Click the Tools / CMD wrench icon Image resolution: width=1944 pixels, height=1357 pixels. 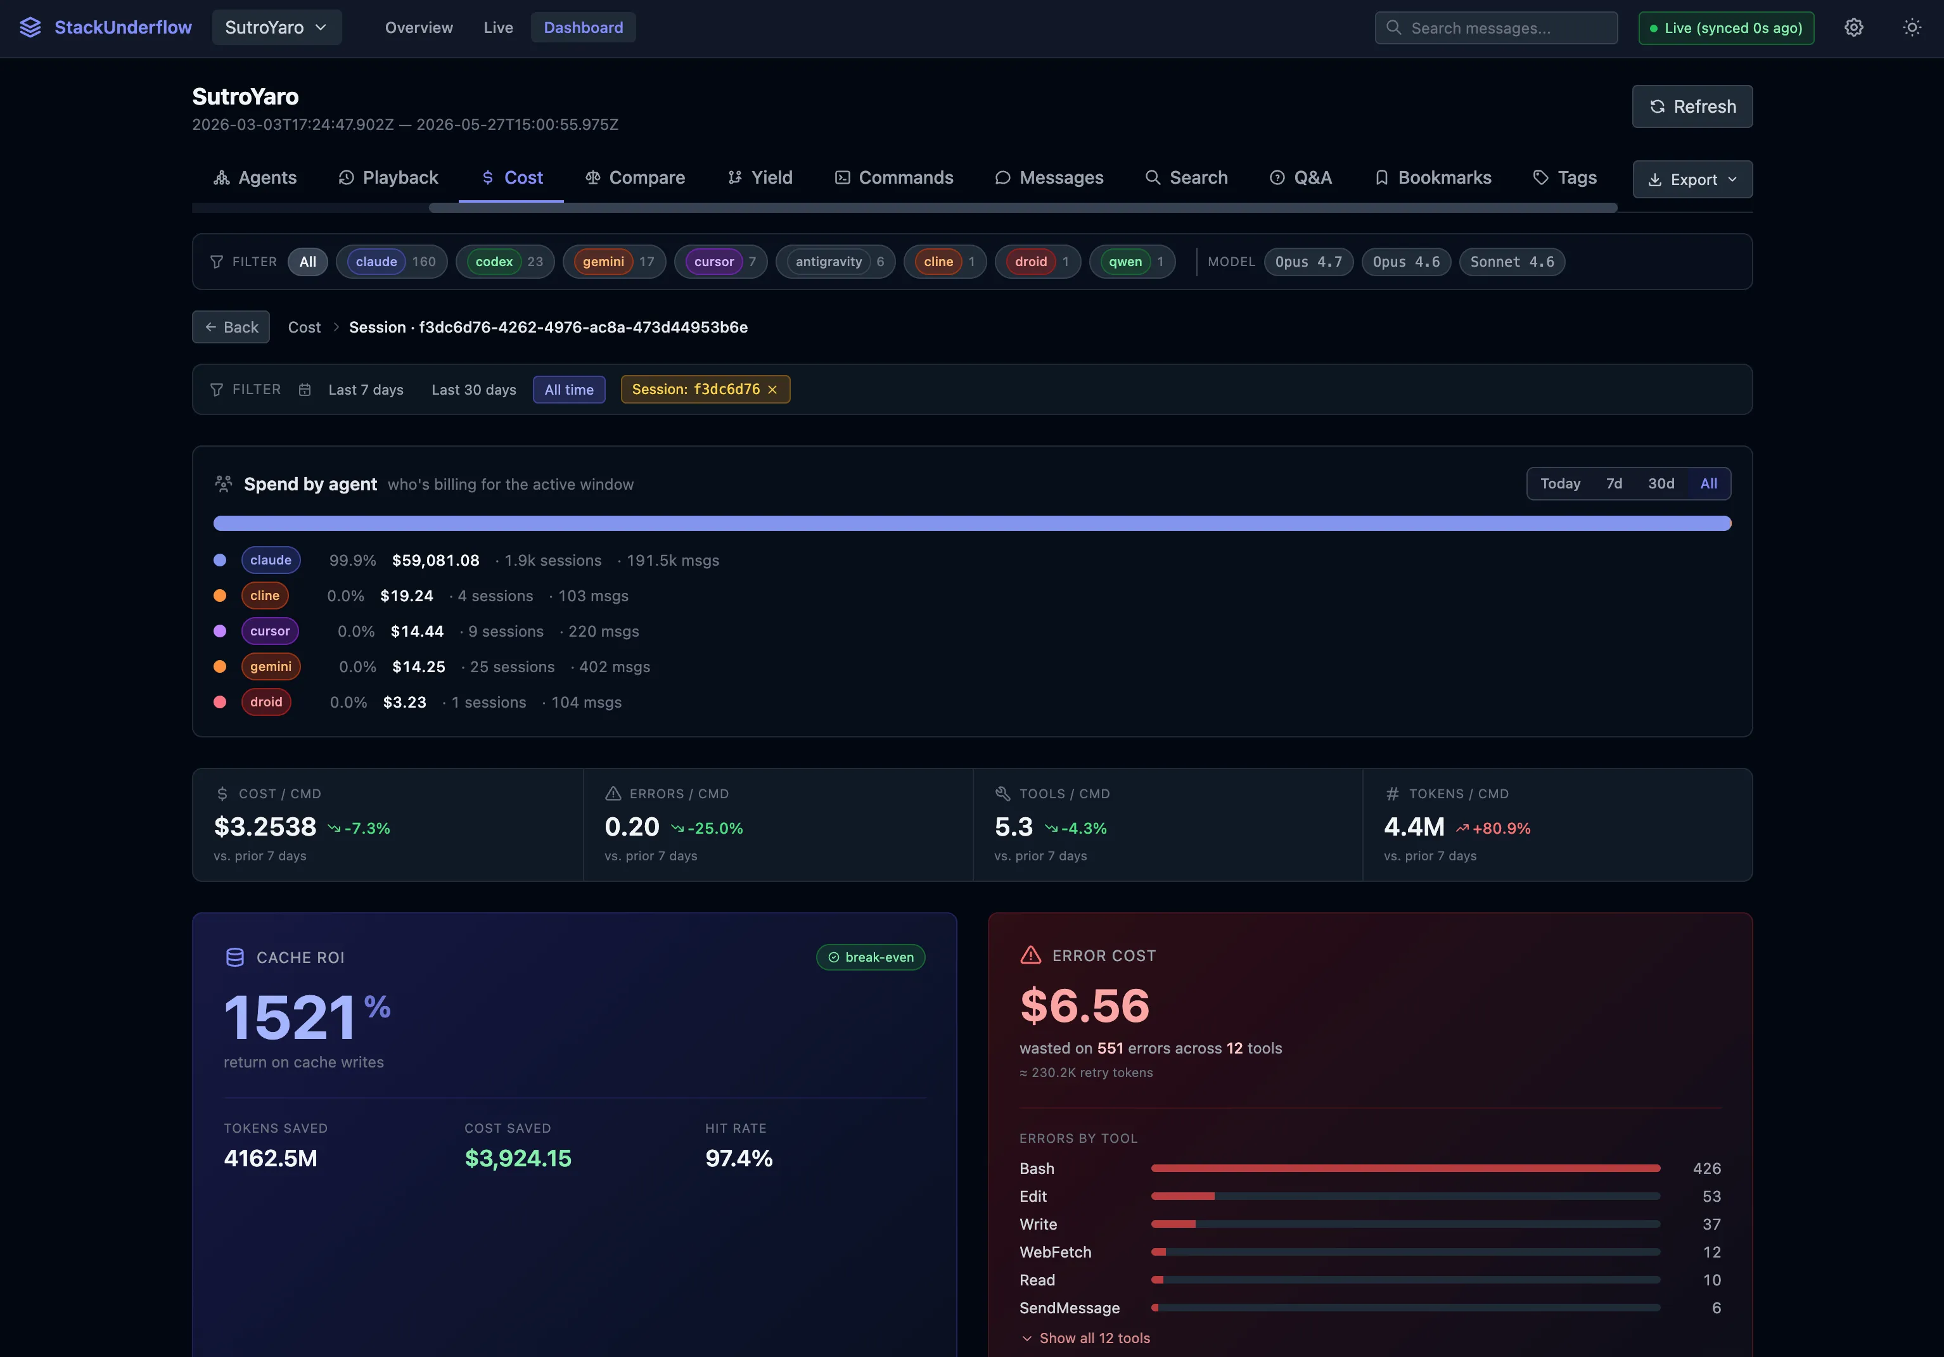tap(1002, 794)
